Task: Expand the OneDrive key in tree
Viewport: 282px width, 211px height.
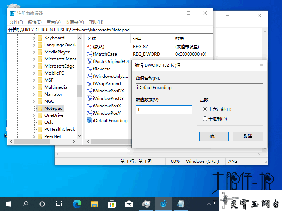Action: 34,115
